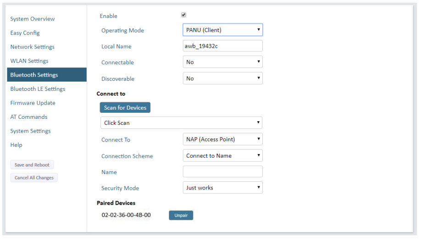This screenshot has width=422, height=239.
Task: Open Easy Config in sidebar
Action: point(25,33)
